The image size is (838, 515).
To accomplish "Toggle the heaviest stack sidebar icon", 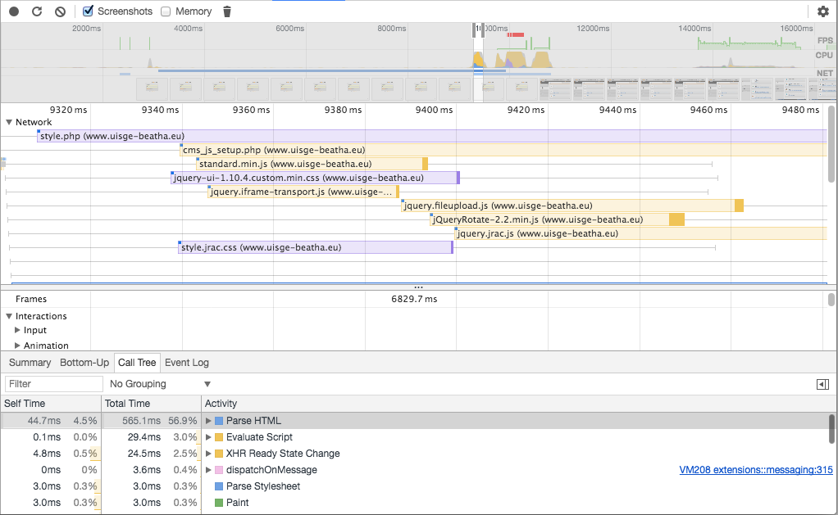I will (x=822, y=384).
